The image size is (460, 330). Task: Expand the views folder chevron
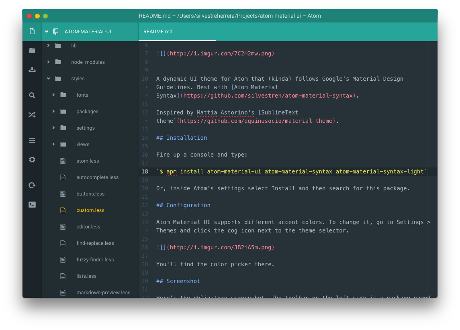point(53,144)
